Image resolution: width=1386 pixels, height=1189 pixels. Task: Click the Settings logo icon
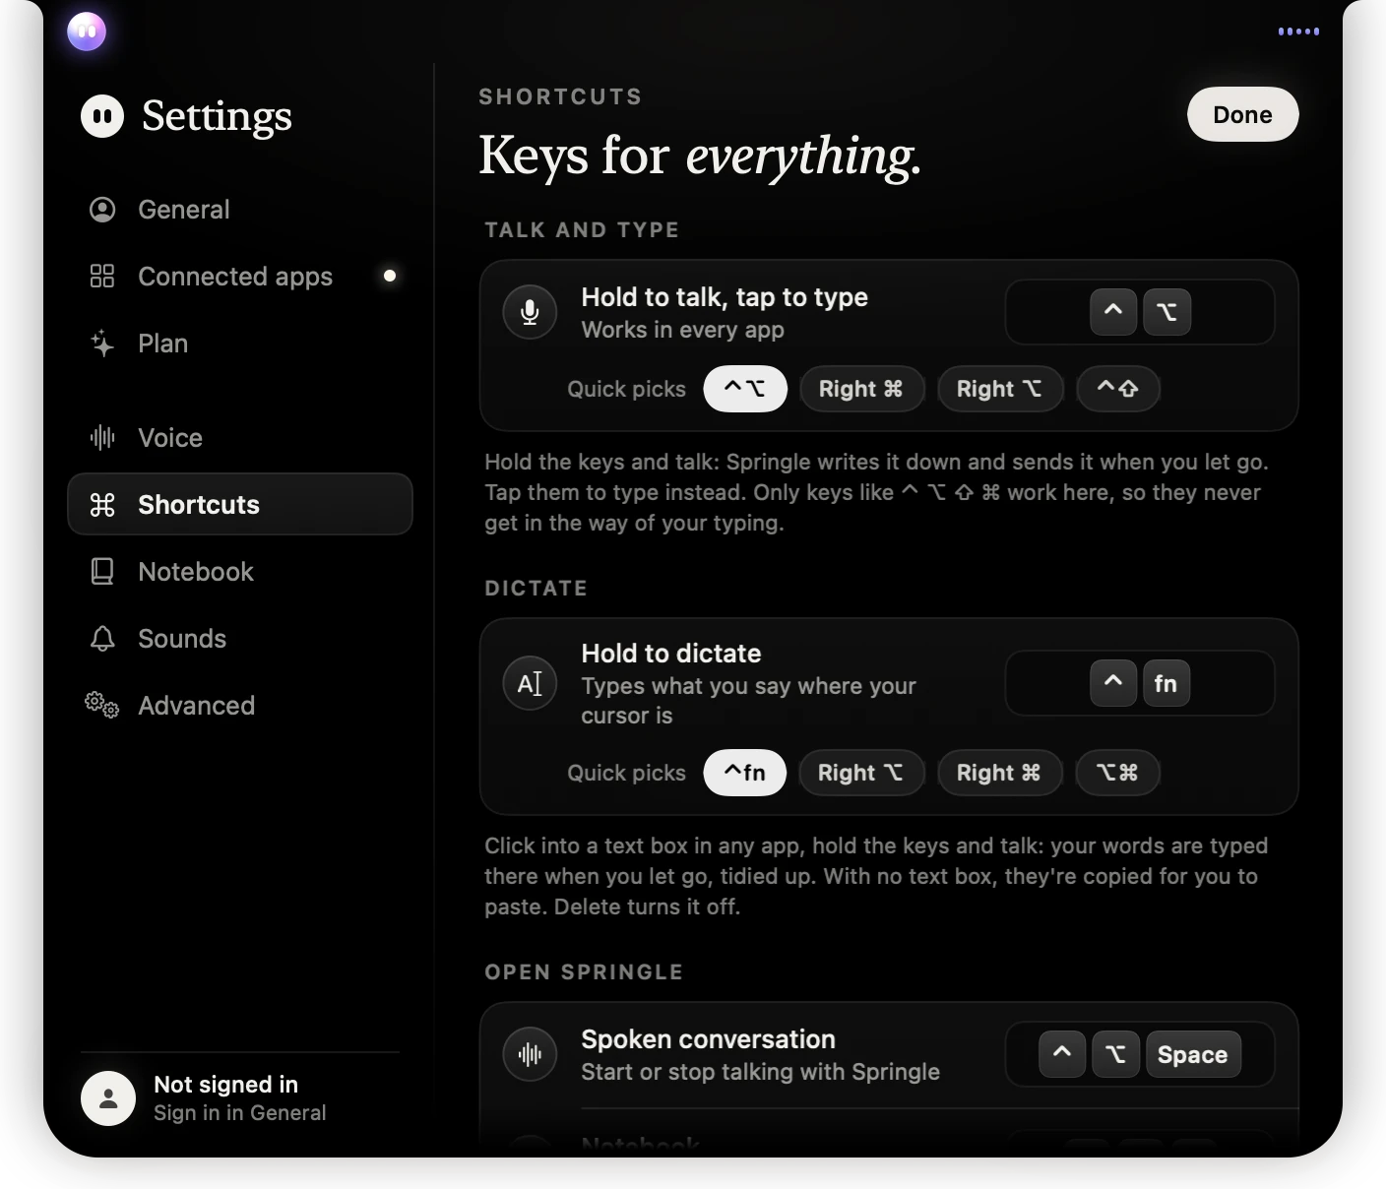102,116
